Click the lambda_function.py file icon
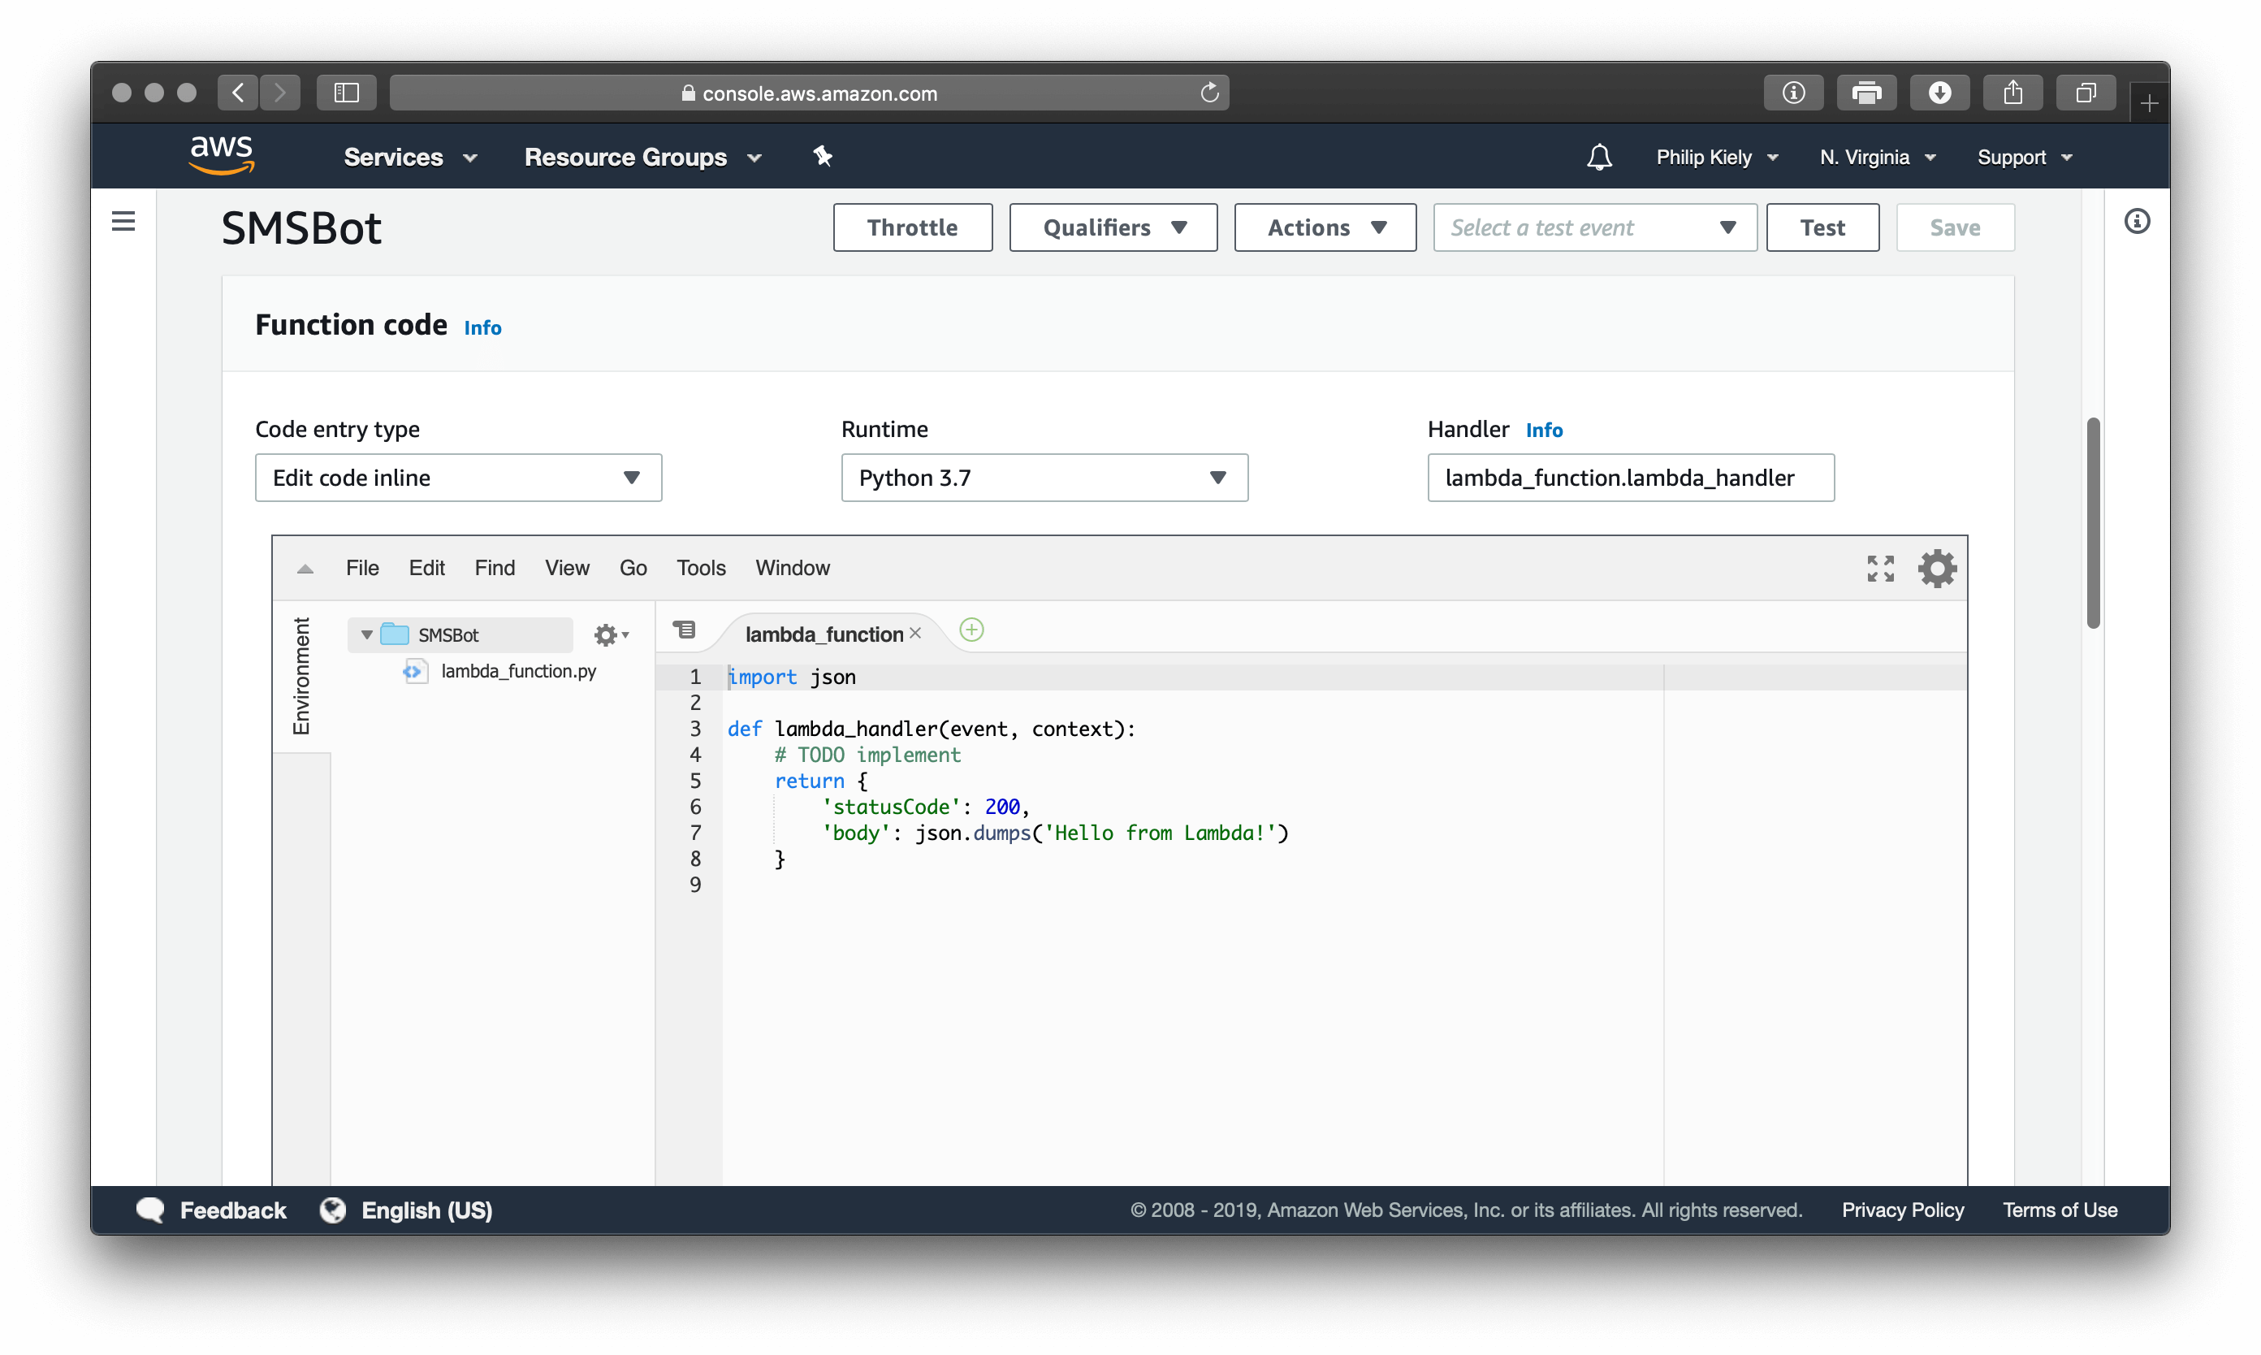The image size is (2261, 1355). pos(414,672)
